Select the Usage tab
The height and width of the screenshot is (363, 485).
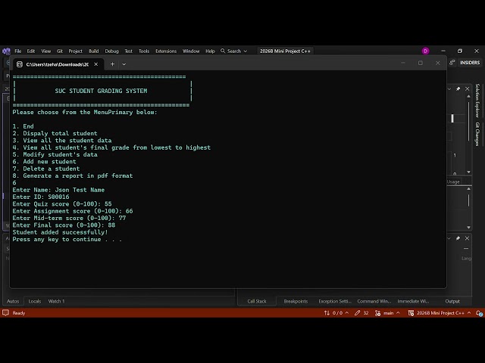(x=453, y=181)
